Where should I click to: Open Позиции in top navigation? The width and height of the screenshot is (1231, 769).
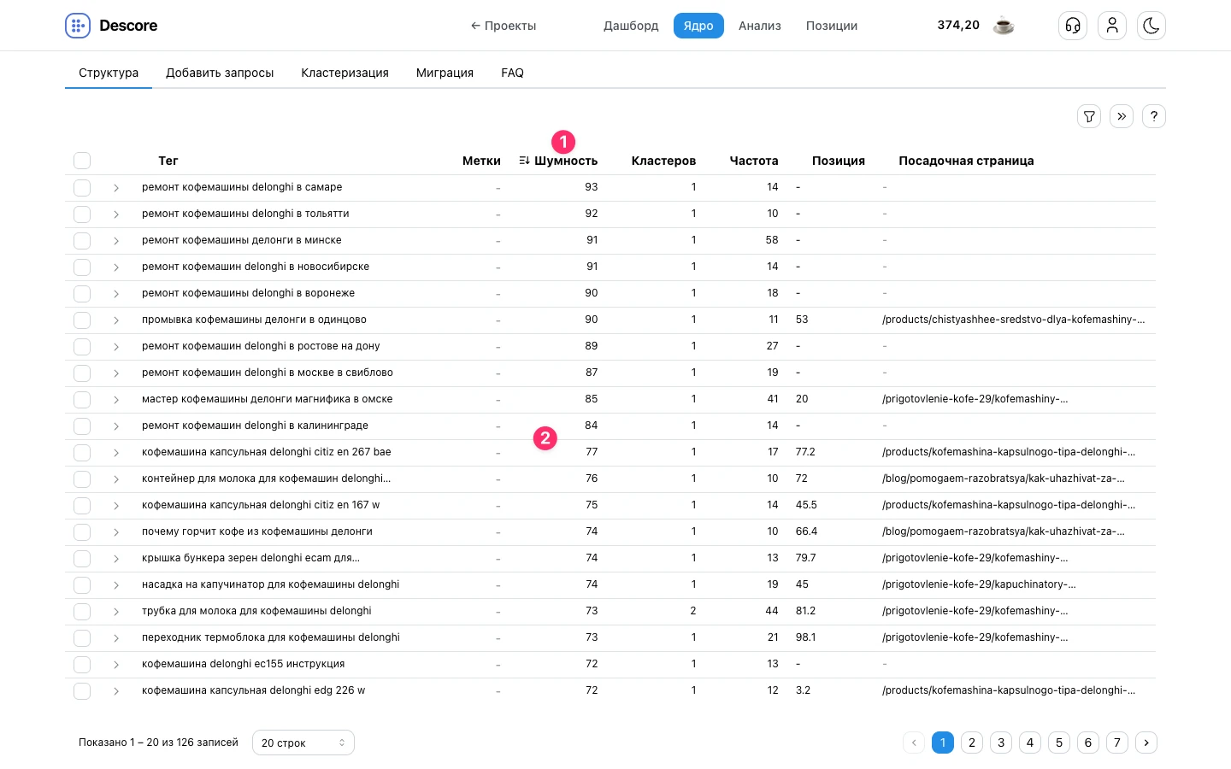832,26
